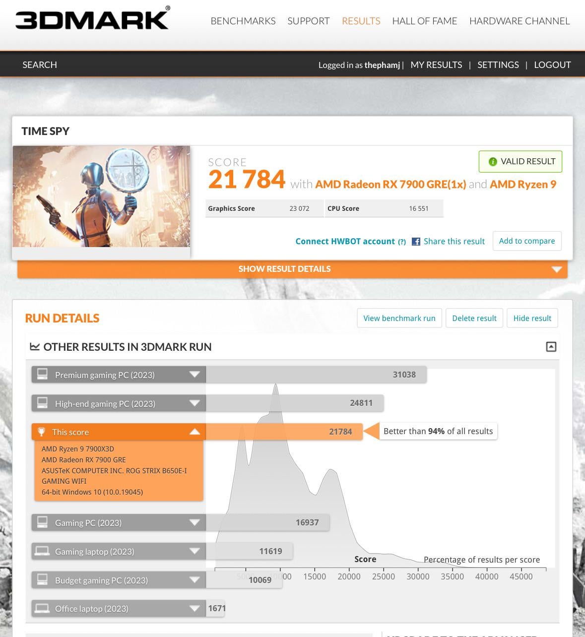Click the 1671 Office laptop score
The image size is (585, 637).
[x=217, y=608]
